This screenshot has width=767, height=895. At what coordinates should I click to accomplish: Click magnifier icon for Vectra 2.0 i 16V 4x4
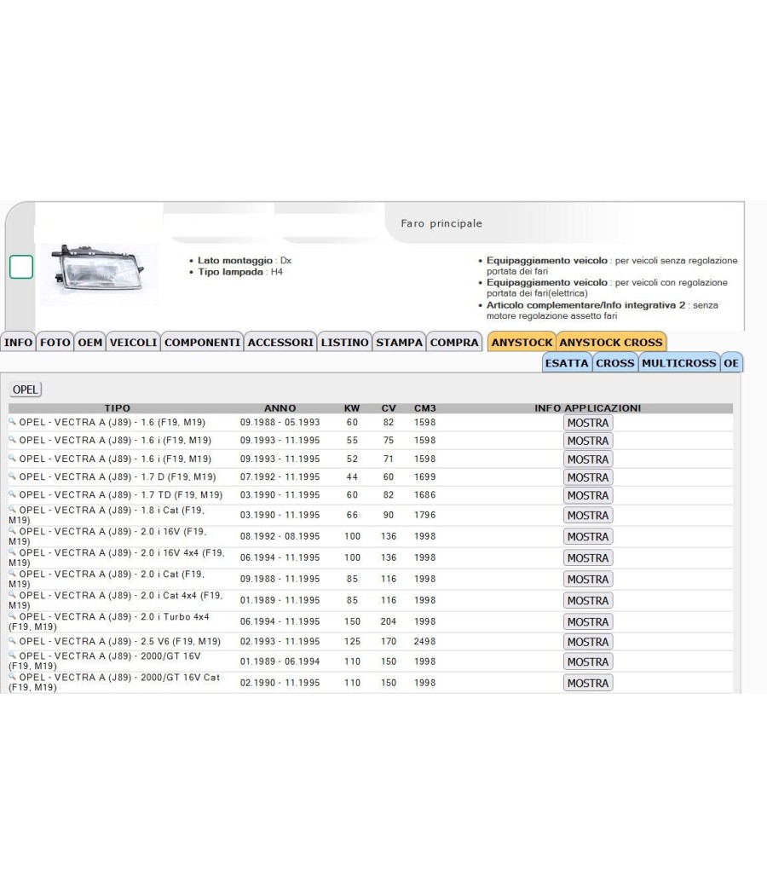click(x=13, y=552)
